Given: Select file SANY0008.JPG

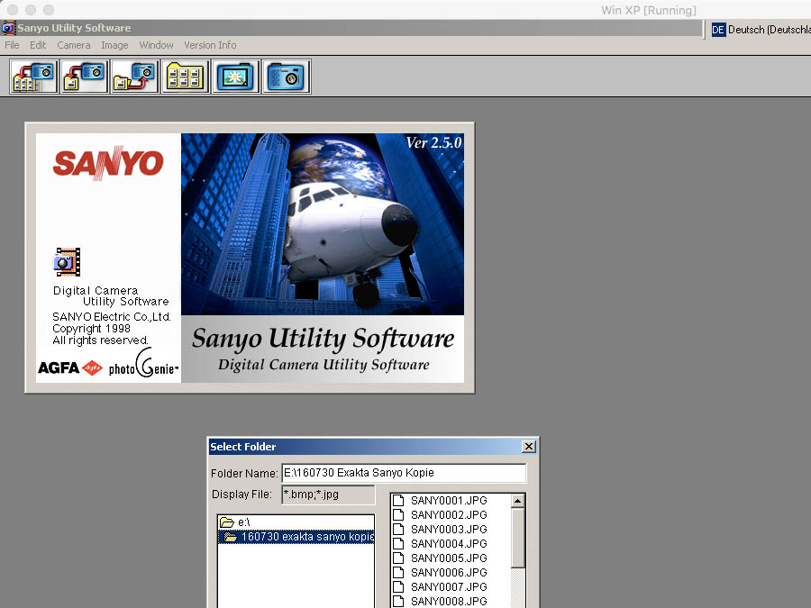Looking at the screenshot, I should [x=440, y=602].
